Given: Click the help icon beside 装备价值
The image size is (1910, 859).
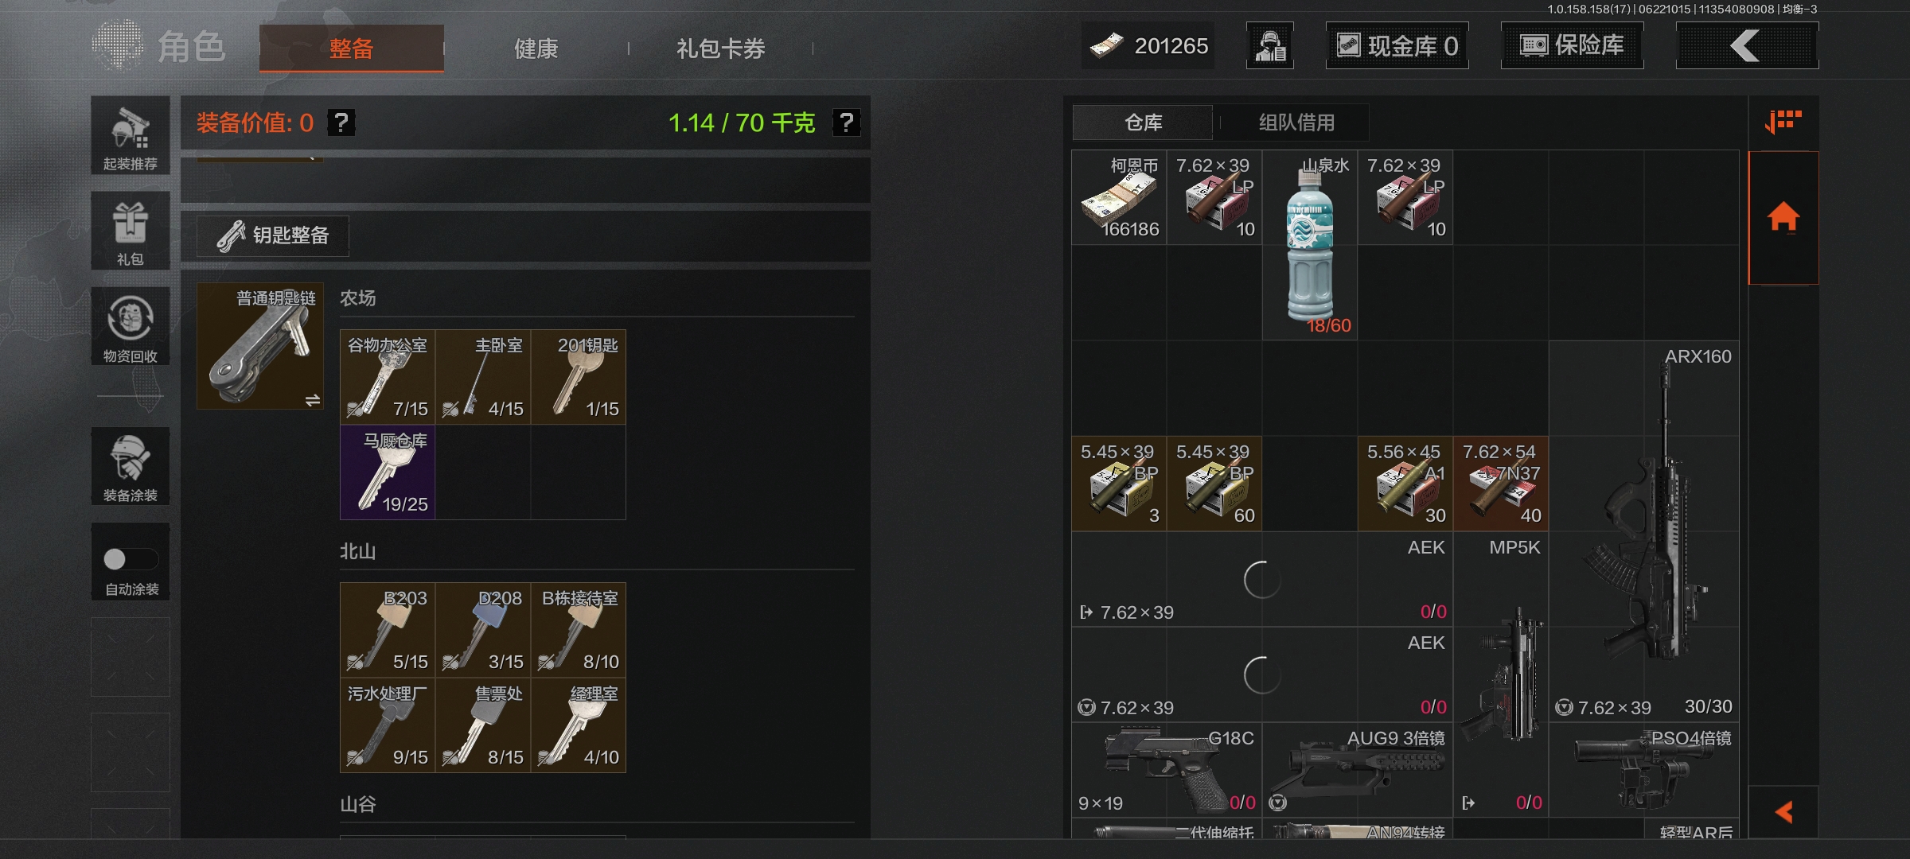Looking at the screenshot, I should coord(341,122).
